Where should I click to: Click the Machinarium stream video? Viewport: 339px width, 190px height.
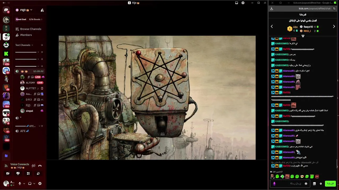tap(157, 98)
